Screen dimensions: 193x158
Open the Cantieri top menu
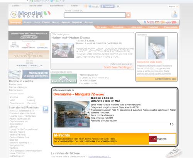16,6
